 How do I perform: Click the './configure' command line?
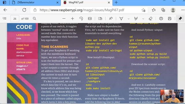[x=93, y=81]
